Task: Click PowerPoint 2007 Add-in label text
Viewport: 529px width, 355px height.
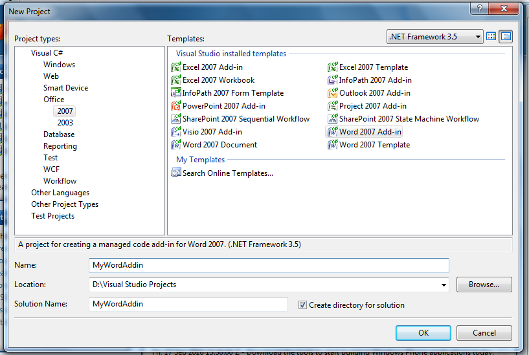Action: 223,106
